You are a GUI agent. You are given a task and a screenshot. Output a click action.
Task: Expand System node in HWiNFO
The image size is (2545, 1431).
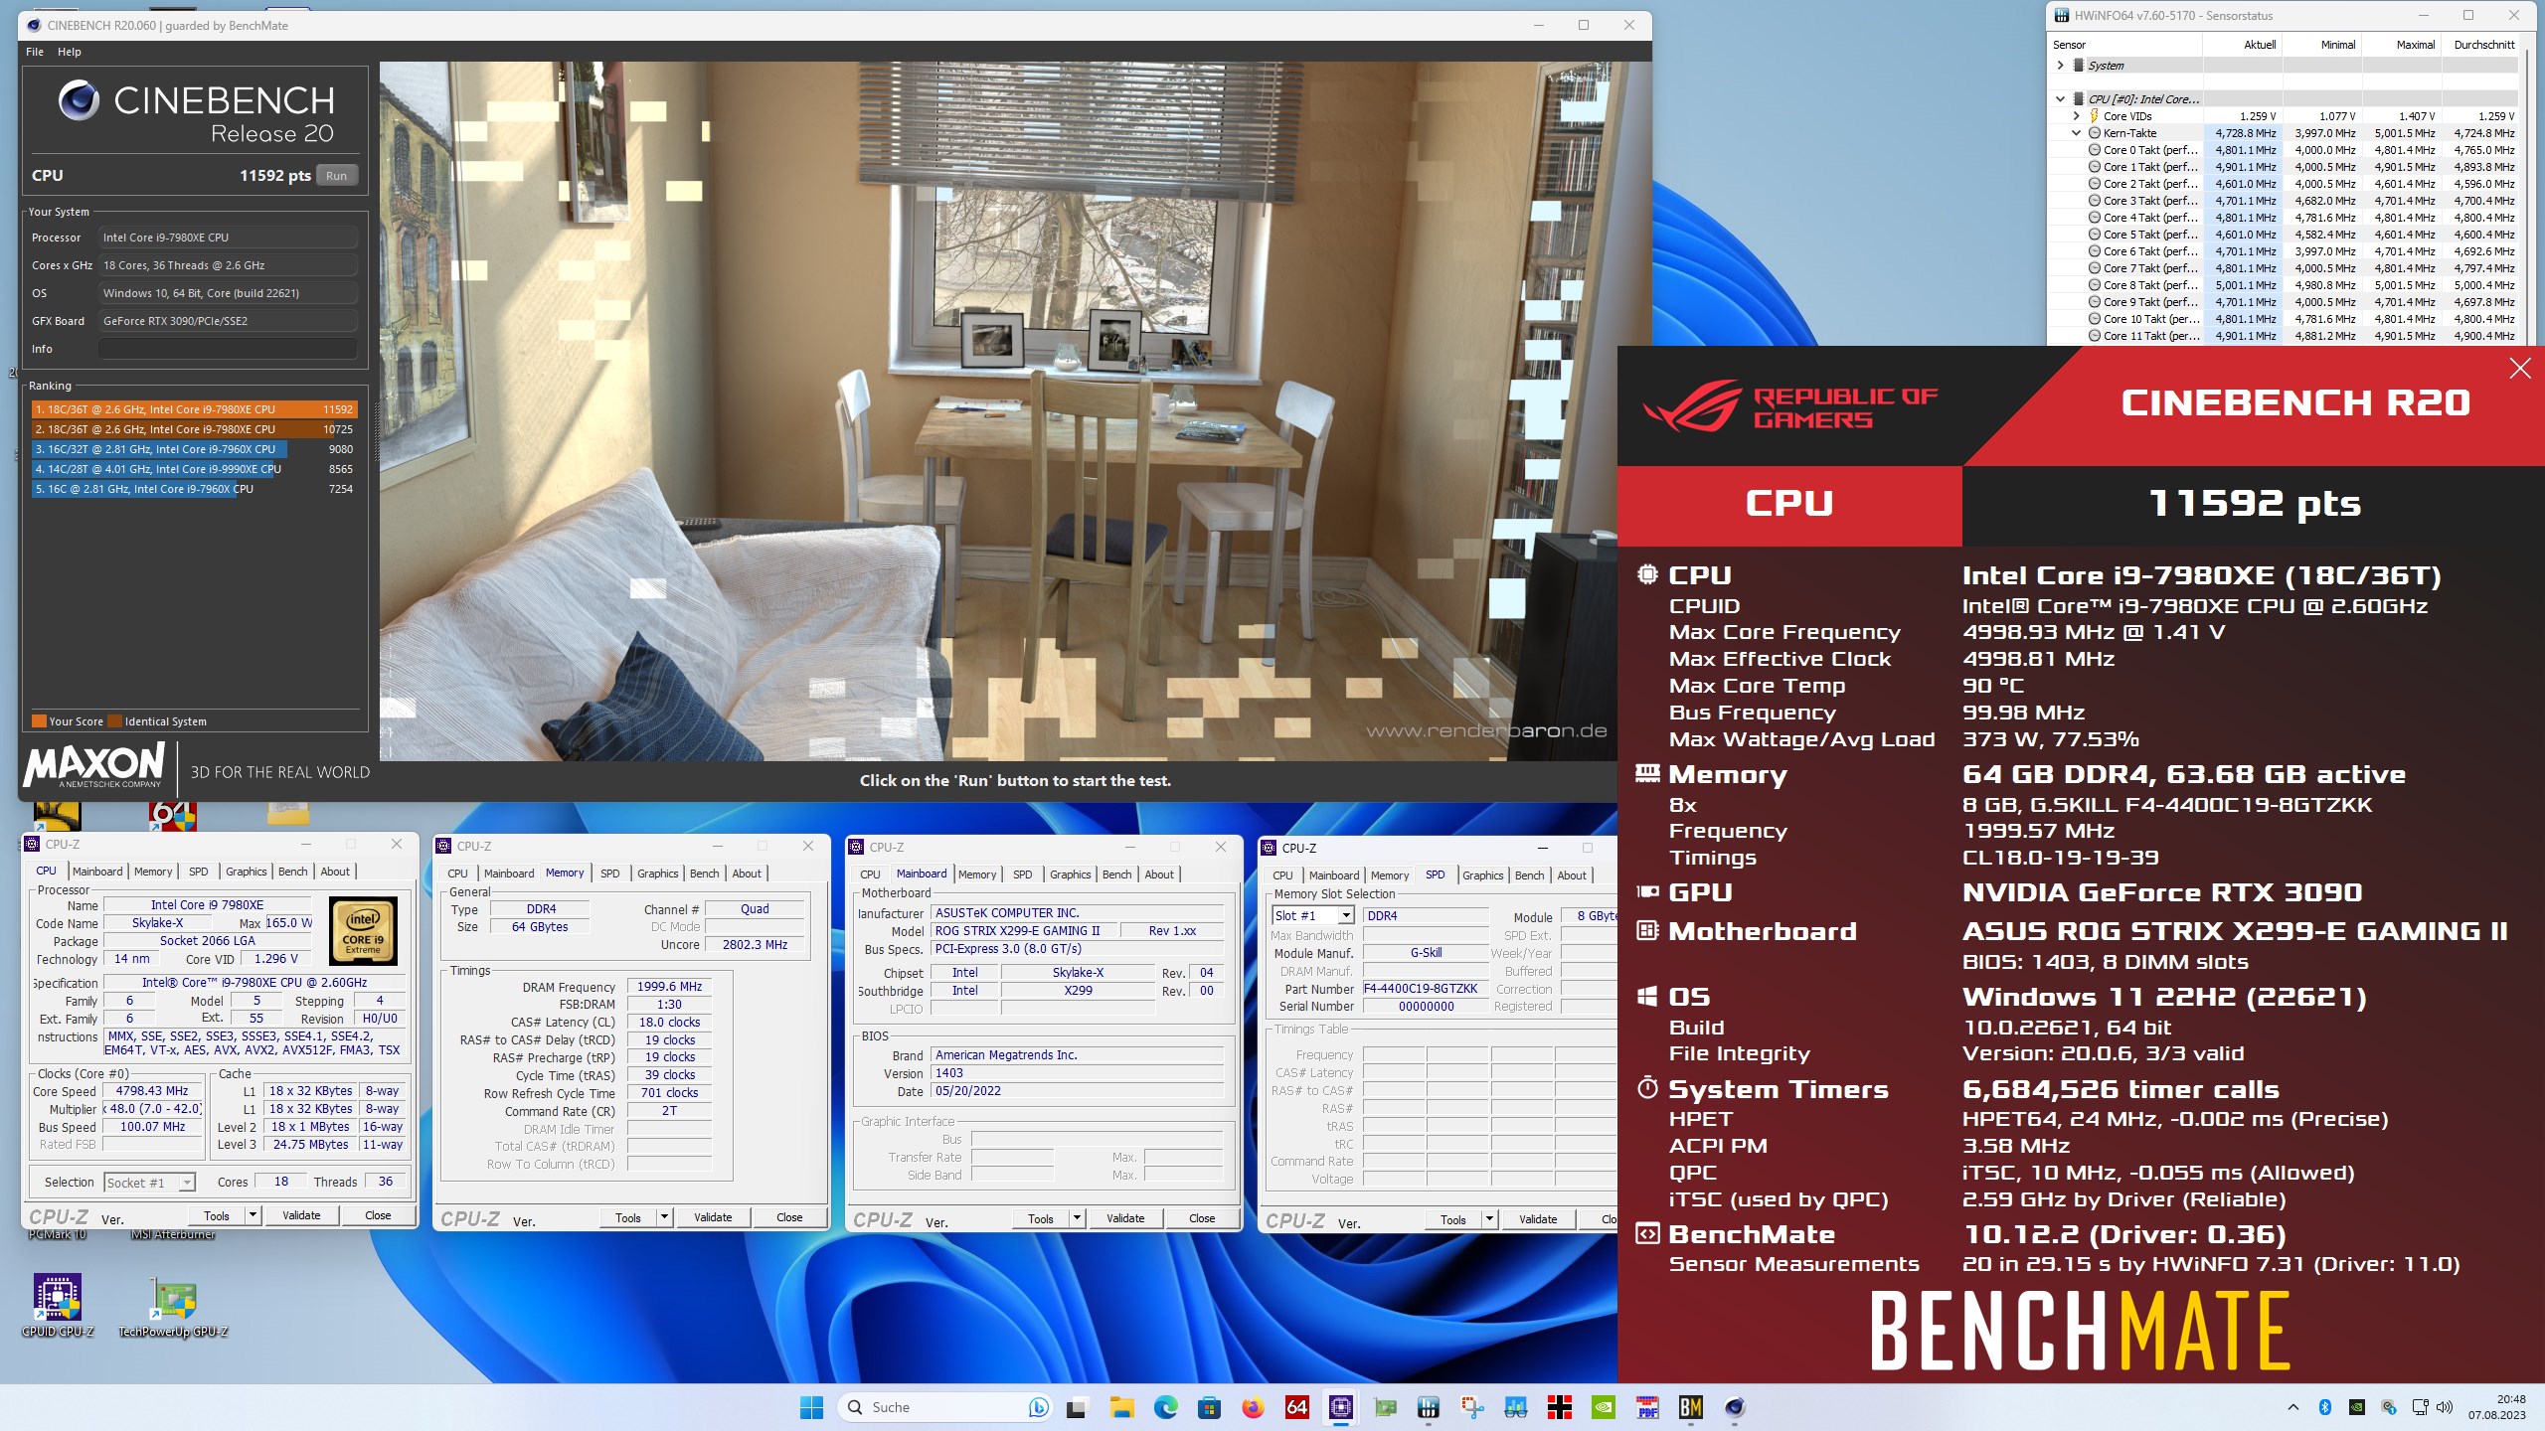coord(2060,66)
